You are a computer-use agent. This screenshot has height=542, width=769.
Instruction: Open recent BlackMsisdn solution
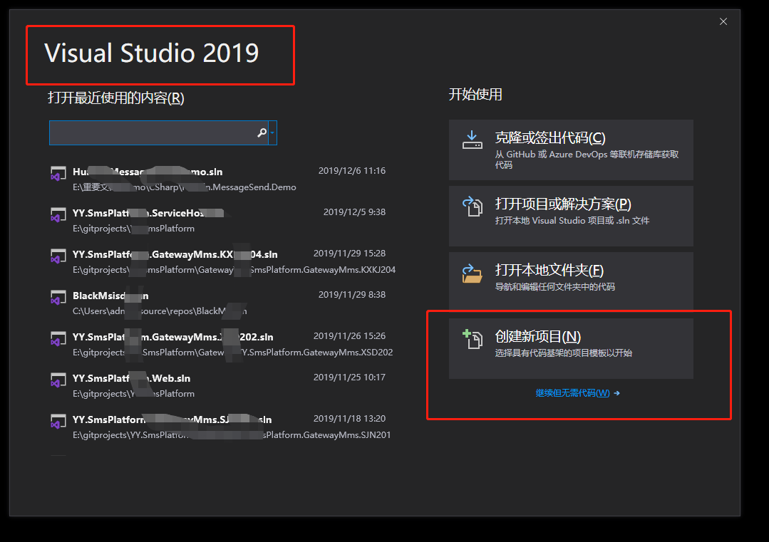coord(222,303)
